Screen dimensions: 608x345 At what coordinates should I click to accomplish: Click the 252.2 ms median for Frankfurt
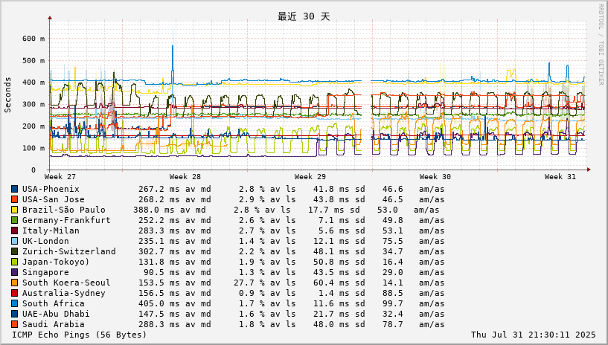159,220
